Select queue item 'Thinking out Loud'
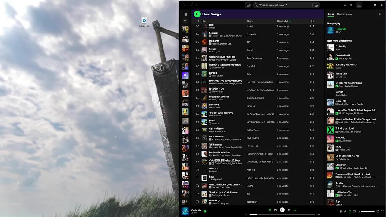The image size is (386, 217). pyautogui.click(x=354, y=130)
